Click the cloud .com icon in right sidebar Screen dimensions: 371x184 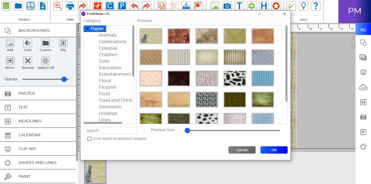[x=363, y=87]
